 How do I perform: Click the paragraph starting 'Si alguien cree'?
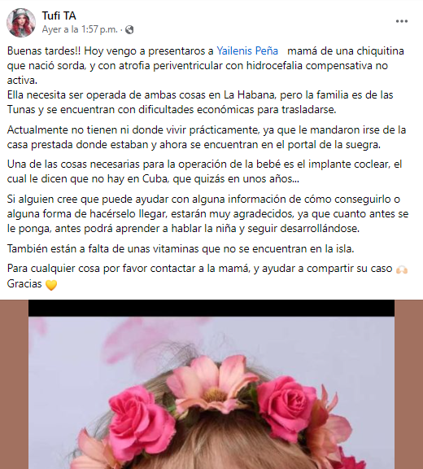pyautogui.click(x=207, y=214)
